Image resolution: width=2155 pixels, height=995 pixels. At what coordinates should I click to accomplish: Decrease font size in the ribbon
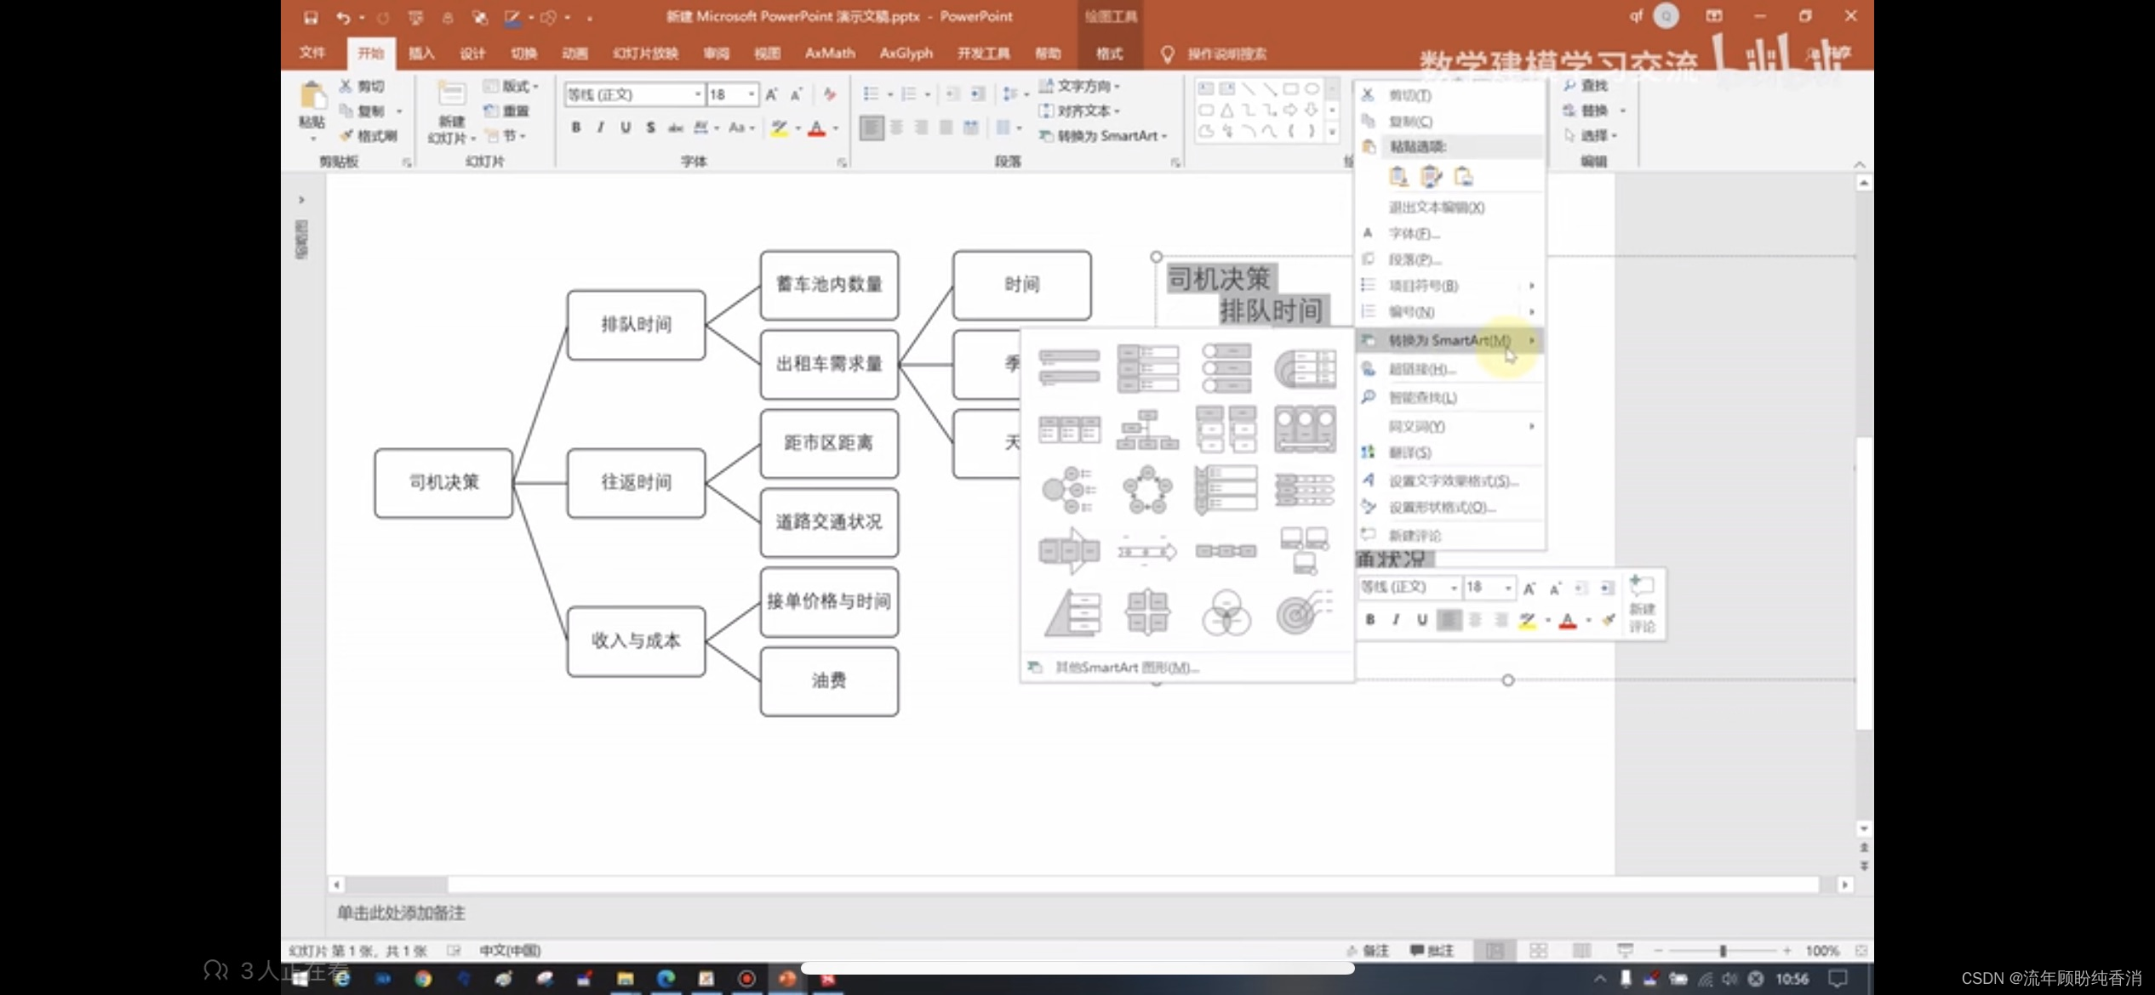coord(797,94)
